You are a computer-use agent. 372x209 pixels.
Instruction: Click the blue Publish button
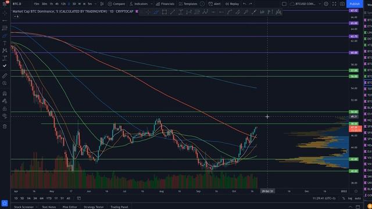355,4
